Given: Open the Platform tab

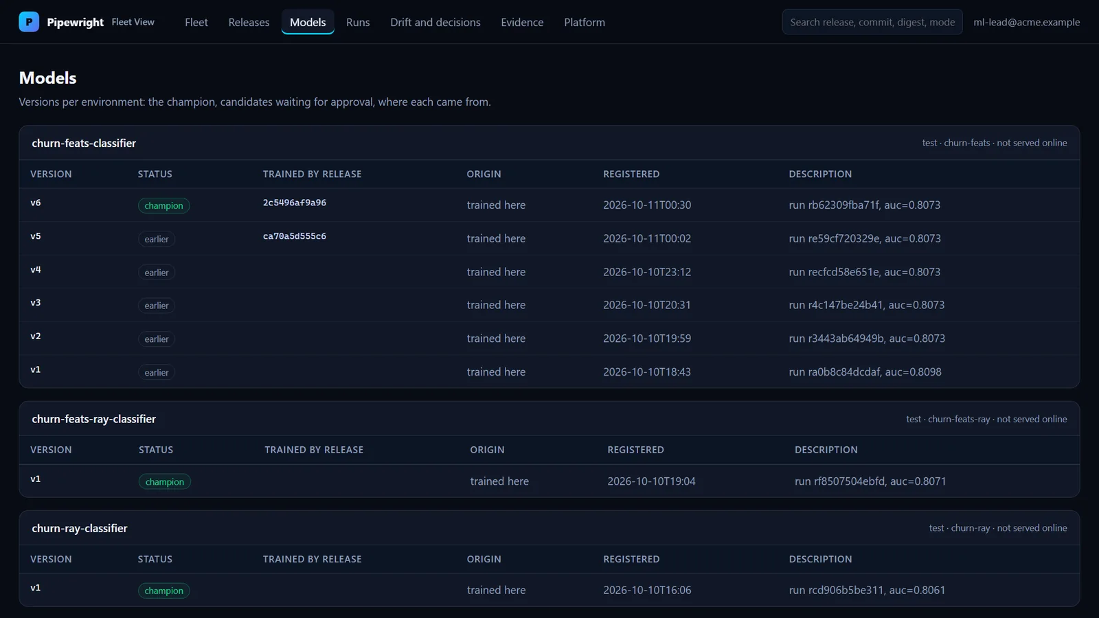Looking at the screenshot, I should point(585,22).
